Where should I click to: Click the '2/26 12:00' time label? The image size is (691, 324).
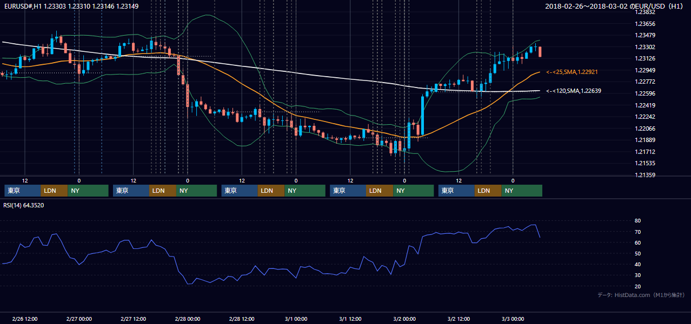coord(24,319)
